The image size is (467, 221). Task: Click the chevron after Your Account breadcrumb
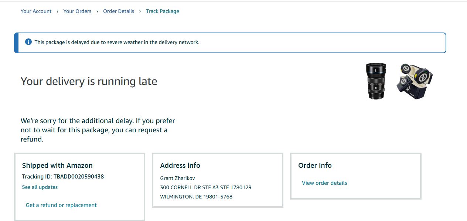(57, 11)
